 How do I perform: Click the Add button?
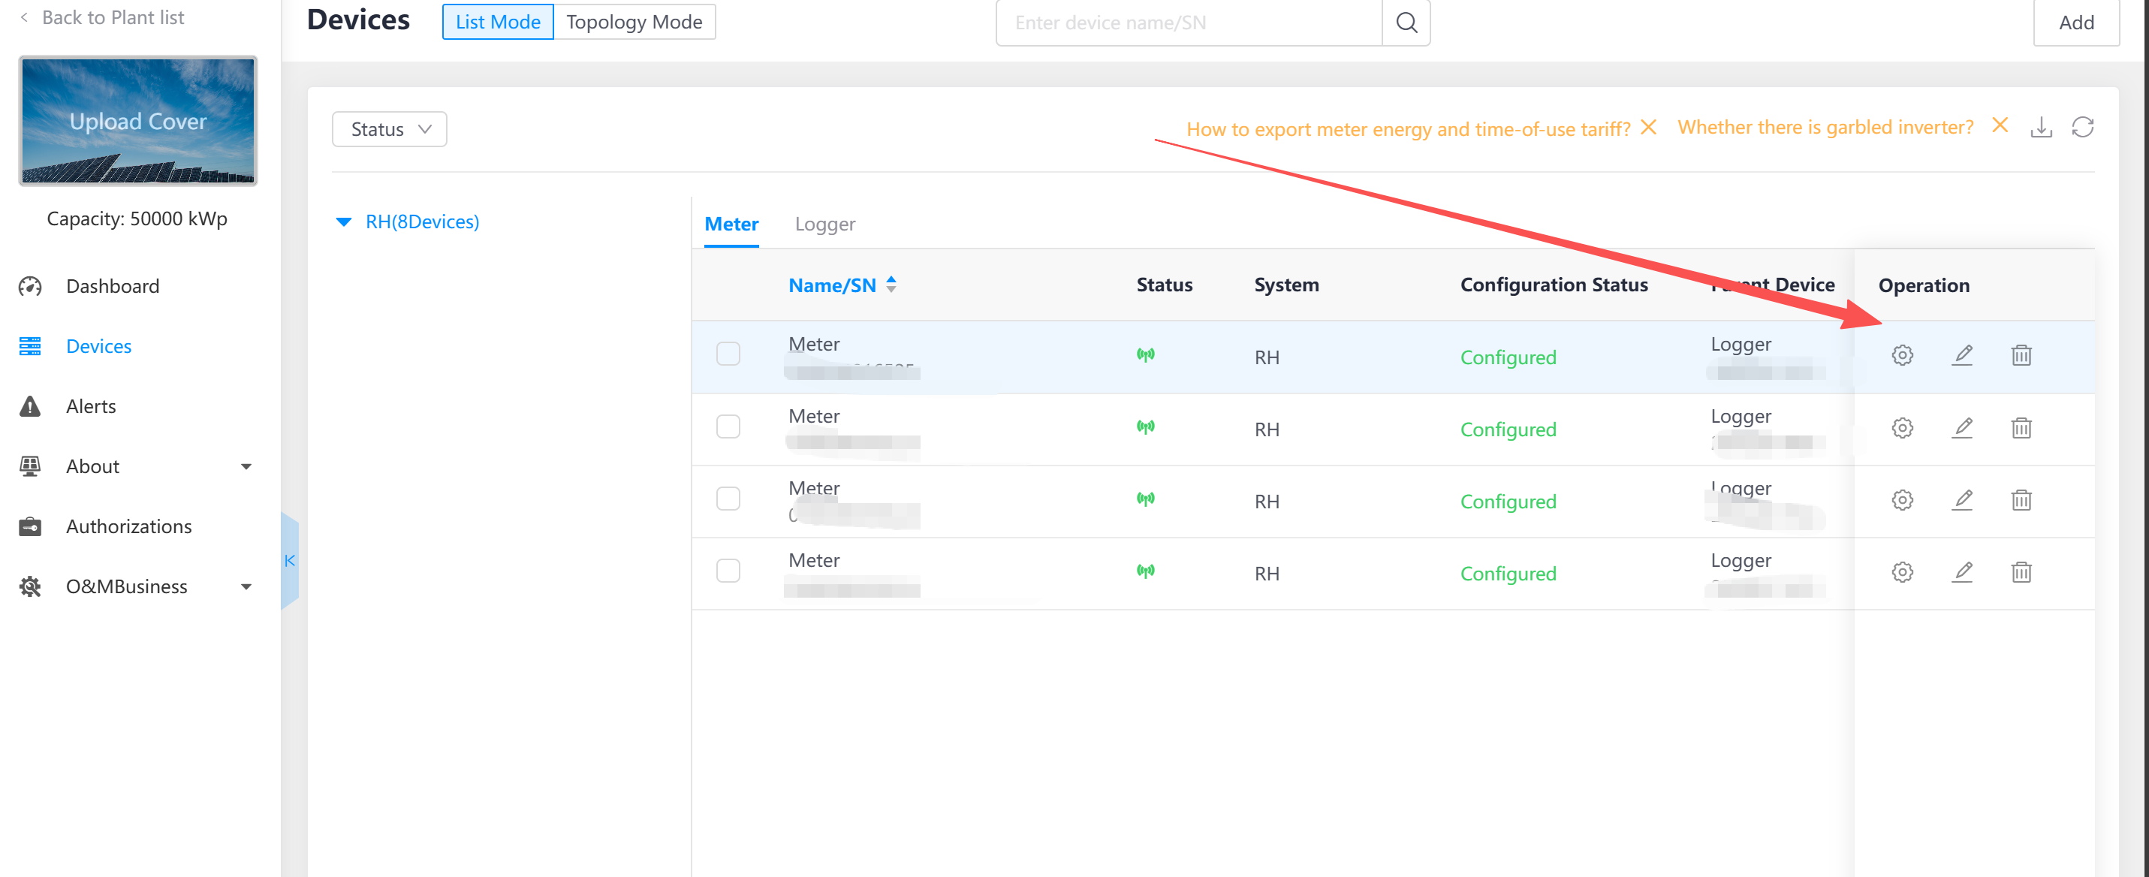click(x=2075, y=23)
